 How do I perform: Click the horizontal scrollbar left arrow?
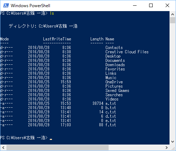(3, 148)
